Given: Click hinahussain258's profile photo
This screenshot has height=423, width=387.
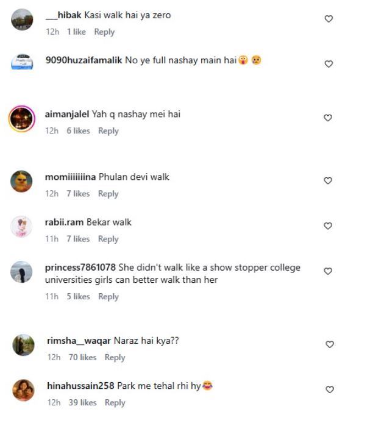Looking at the screenshot, I should tap(23, 389).
